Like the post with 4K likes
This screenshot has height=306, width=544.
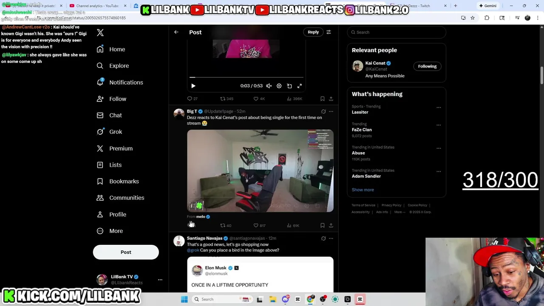(x=259, y=99)
